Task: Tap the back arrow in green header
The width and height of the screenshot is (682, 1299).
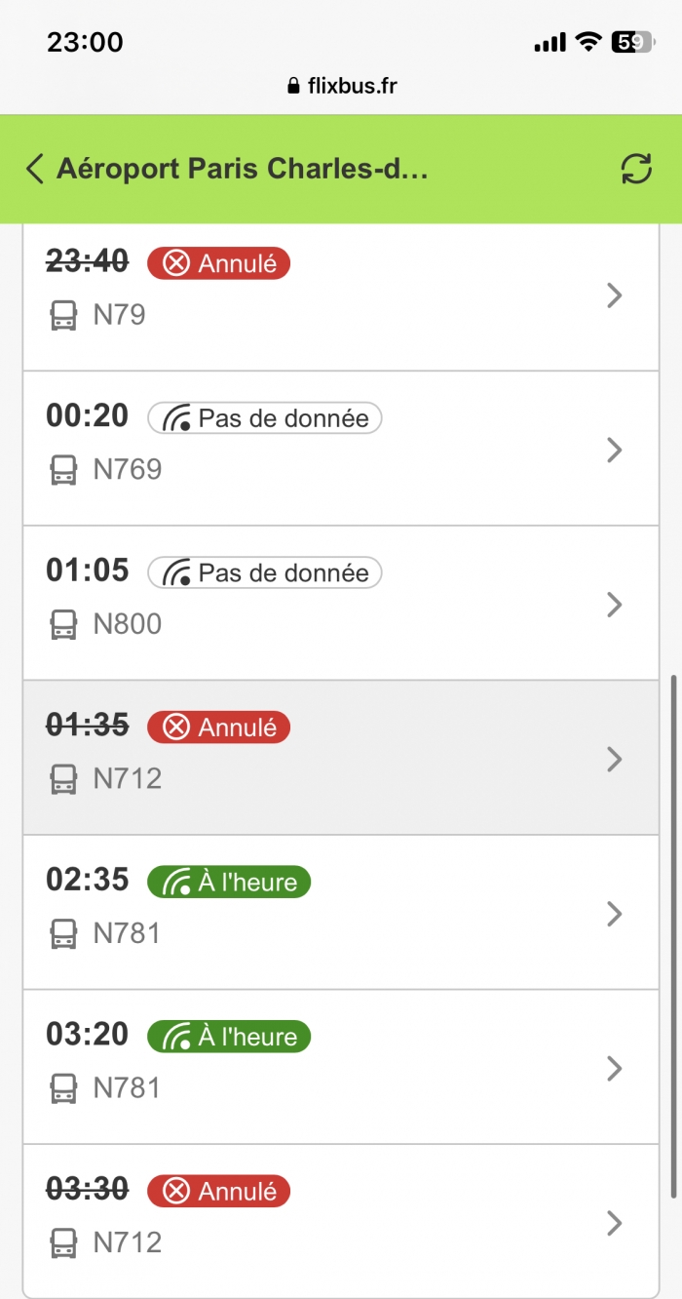Action: click(35, 169)
